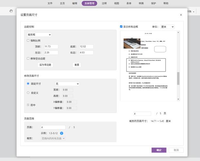
Task: Click the preview scroll down arrow
Action: pos(178,99)
